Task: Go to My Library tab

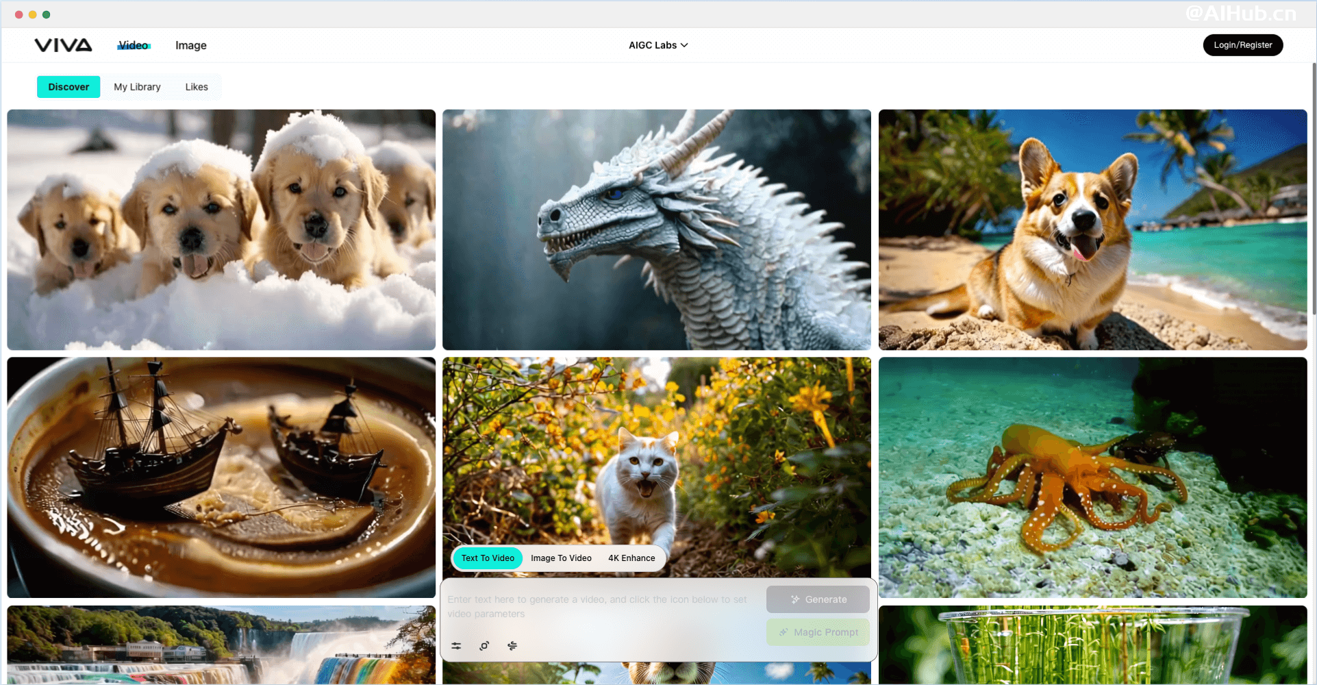Action: (137, 87)
